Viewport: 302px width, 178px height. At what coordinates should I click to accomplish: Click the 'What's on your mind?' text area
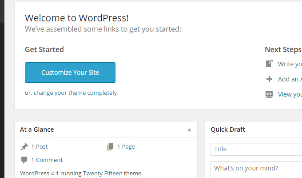click(256, 170)
